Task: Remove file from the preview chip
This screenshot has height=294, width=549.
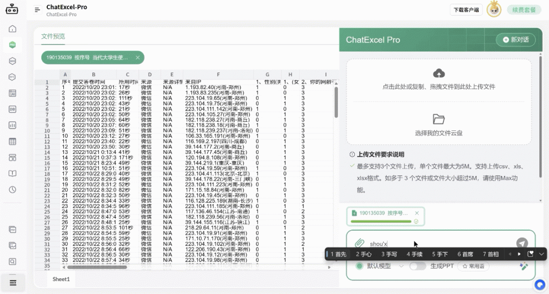Action: click(x=138, y=57)
